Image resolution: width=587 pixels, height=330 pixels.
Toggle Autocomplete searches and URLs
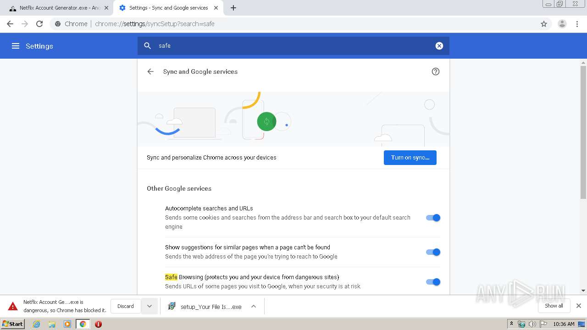tap(433, 218)
